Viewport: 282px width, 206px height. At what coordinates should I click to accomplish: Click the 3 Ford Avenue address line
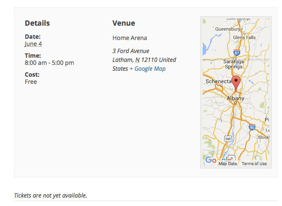click(131, 51)
